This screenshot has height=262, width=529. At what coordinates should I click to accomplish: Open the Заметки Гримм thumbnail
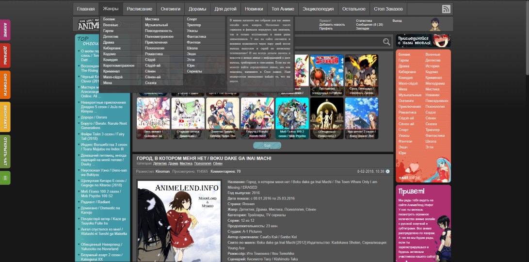[x=223, y=118]
